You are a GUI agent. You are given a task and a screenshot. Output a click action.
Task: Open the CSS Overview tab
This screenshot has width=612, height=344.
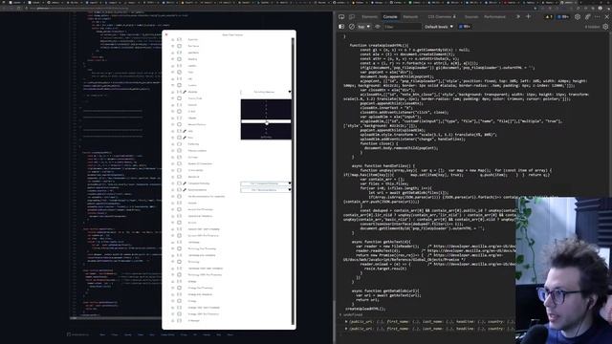click(x=442, y=17)
